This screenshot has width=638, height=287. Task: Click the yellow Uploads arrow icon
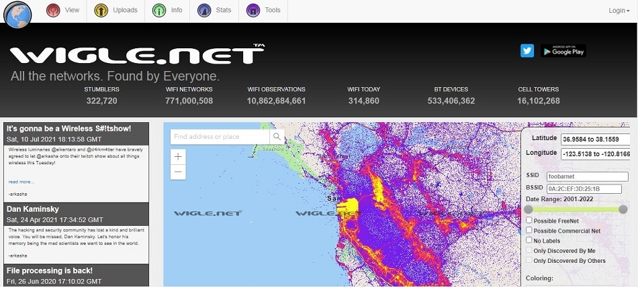[101, 10]
